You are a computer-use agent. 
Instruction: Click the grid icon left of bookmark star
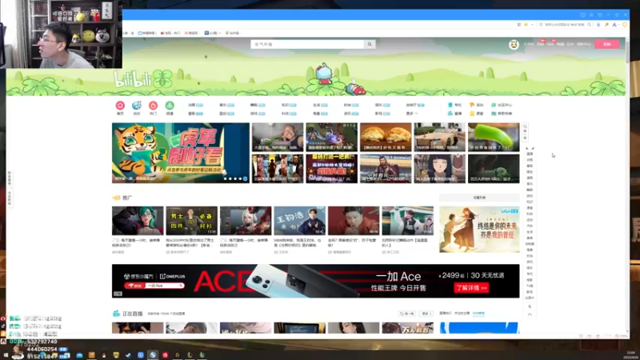[x=519, y=25]
